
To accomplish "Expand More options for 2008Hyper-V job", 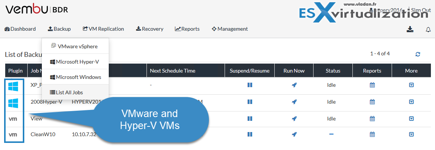I will (411, 102).
